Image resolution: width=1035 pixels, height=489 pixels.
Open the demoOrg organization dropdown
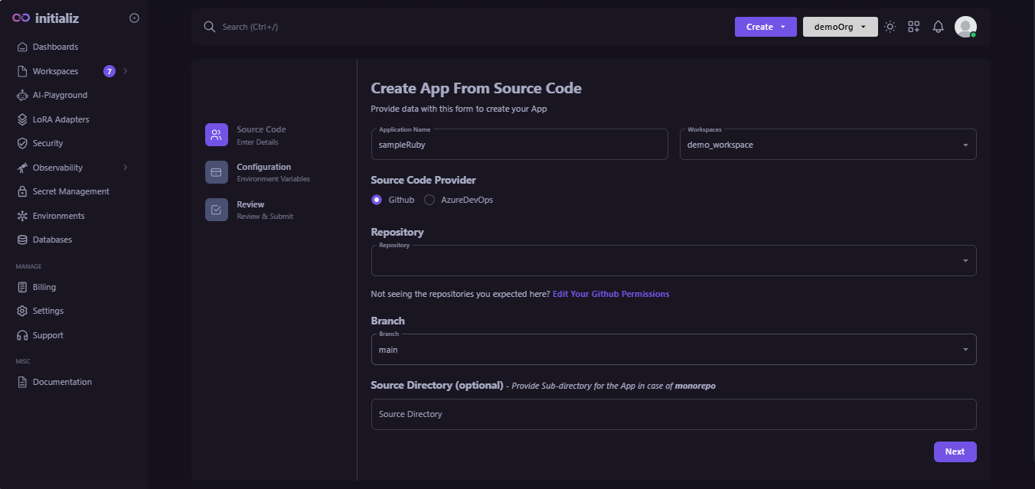pos(841,27)
